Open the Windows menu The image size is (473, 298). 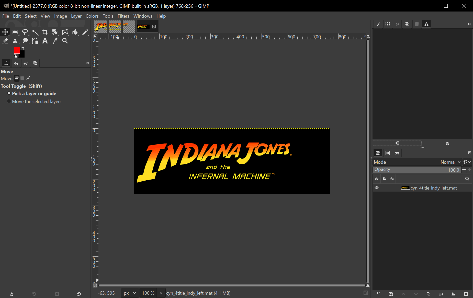143,16
